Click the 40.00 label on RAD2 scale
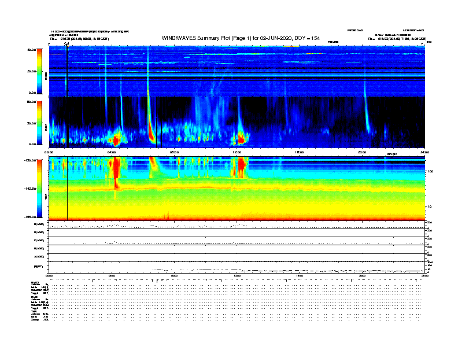Viewport: 458px width, 354px height. pos(31,50)
